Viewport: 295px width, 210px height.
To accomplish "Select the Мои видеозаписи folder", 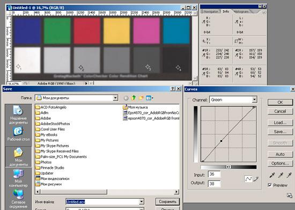I will [x=53, y=178].
